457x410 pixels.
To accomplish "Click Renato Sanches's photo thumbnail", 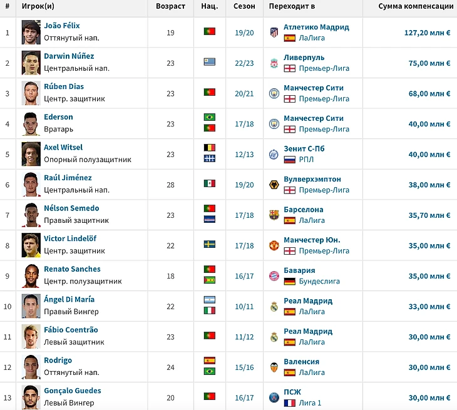I will [31, 275].
